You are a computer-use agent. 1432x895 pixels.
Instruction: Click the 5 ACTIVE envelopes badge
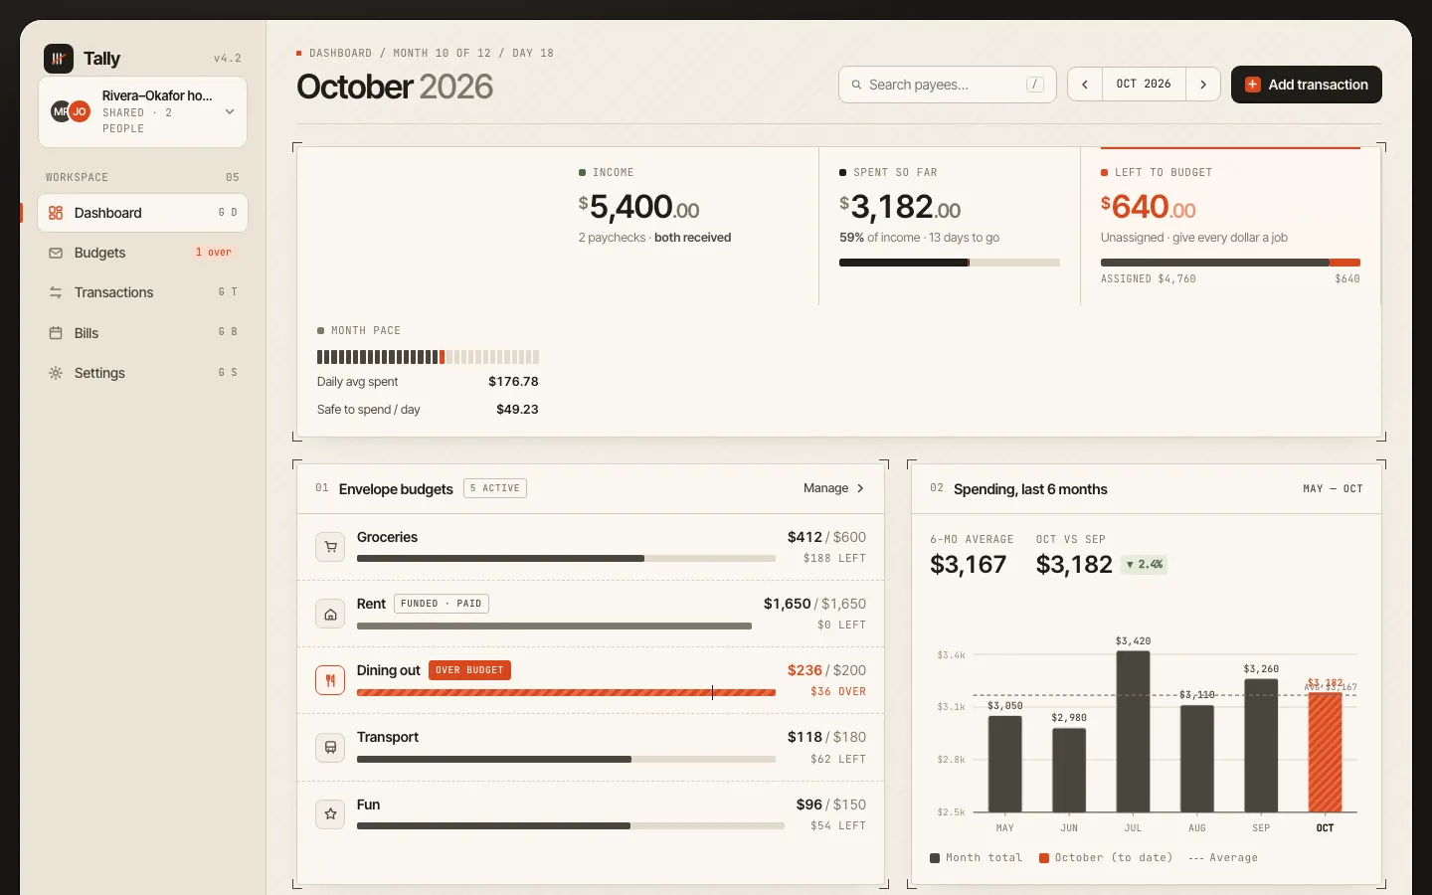click(495, 488)
